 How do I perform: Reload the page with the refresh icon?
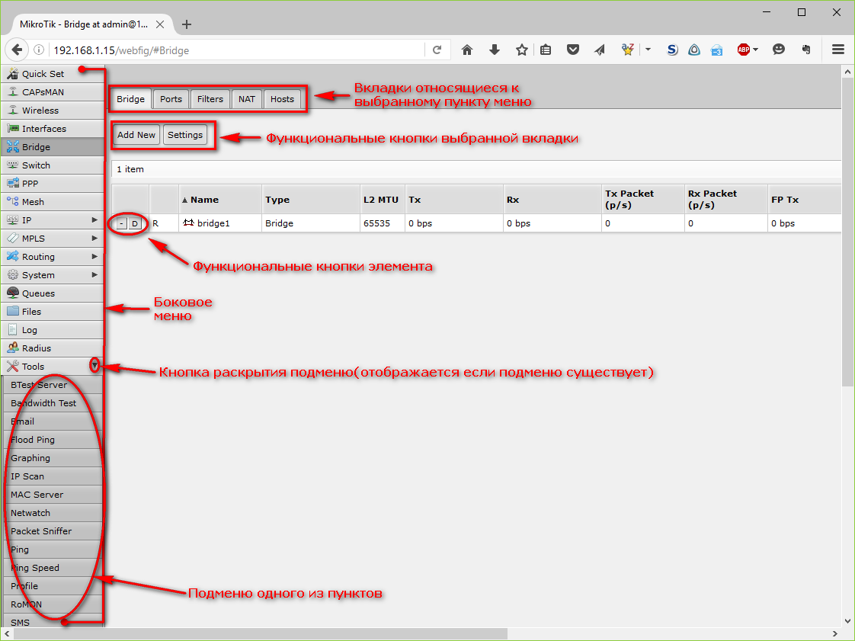point(437,50)
